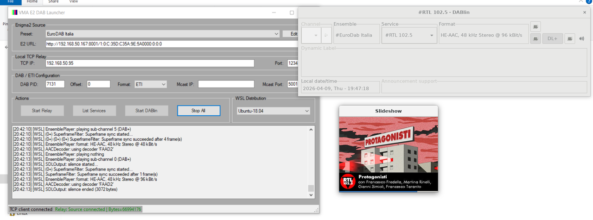This screenshot has height=220, width=593.
Task: Click the Port field in Local TCP Relay
Action: (x=293, y=63)
